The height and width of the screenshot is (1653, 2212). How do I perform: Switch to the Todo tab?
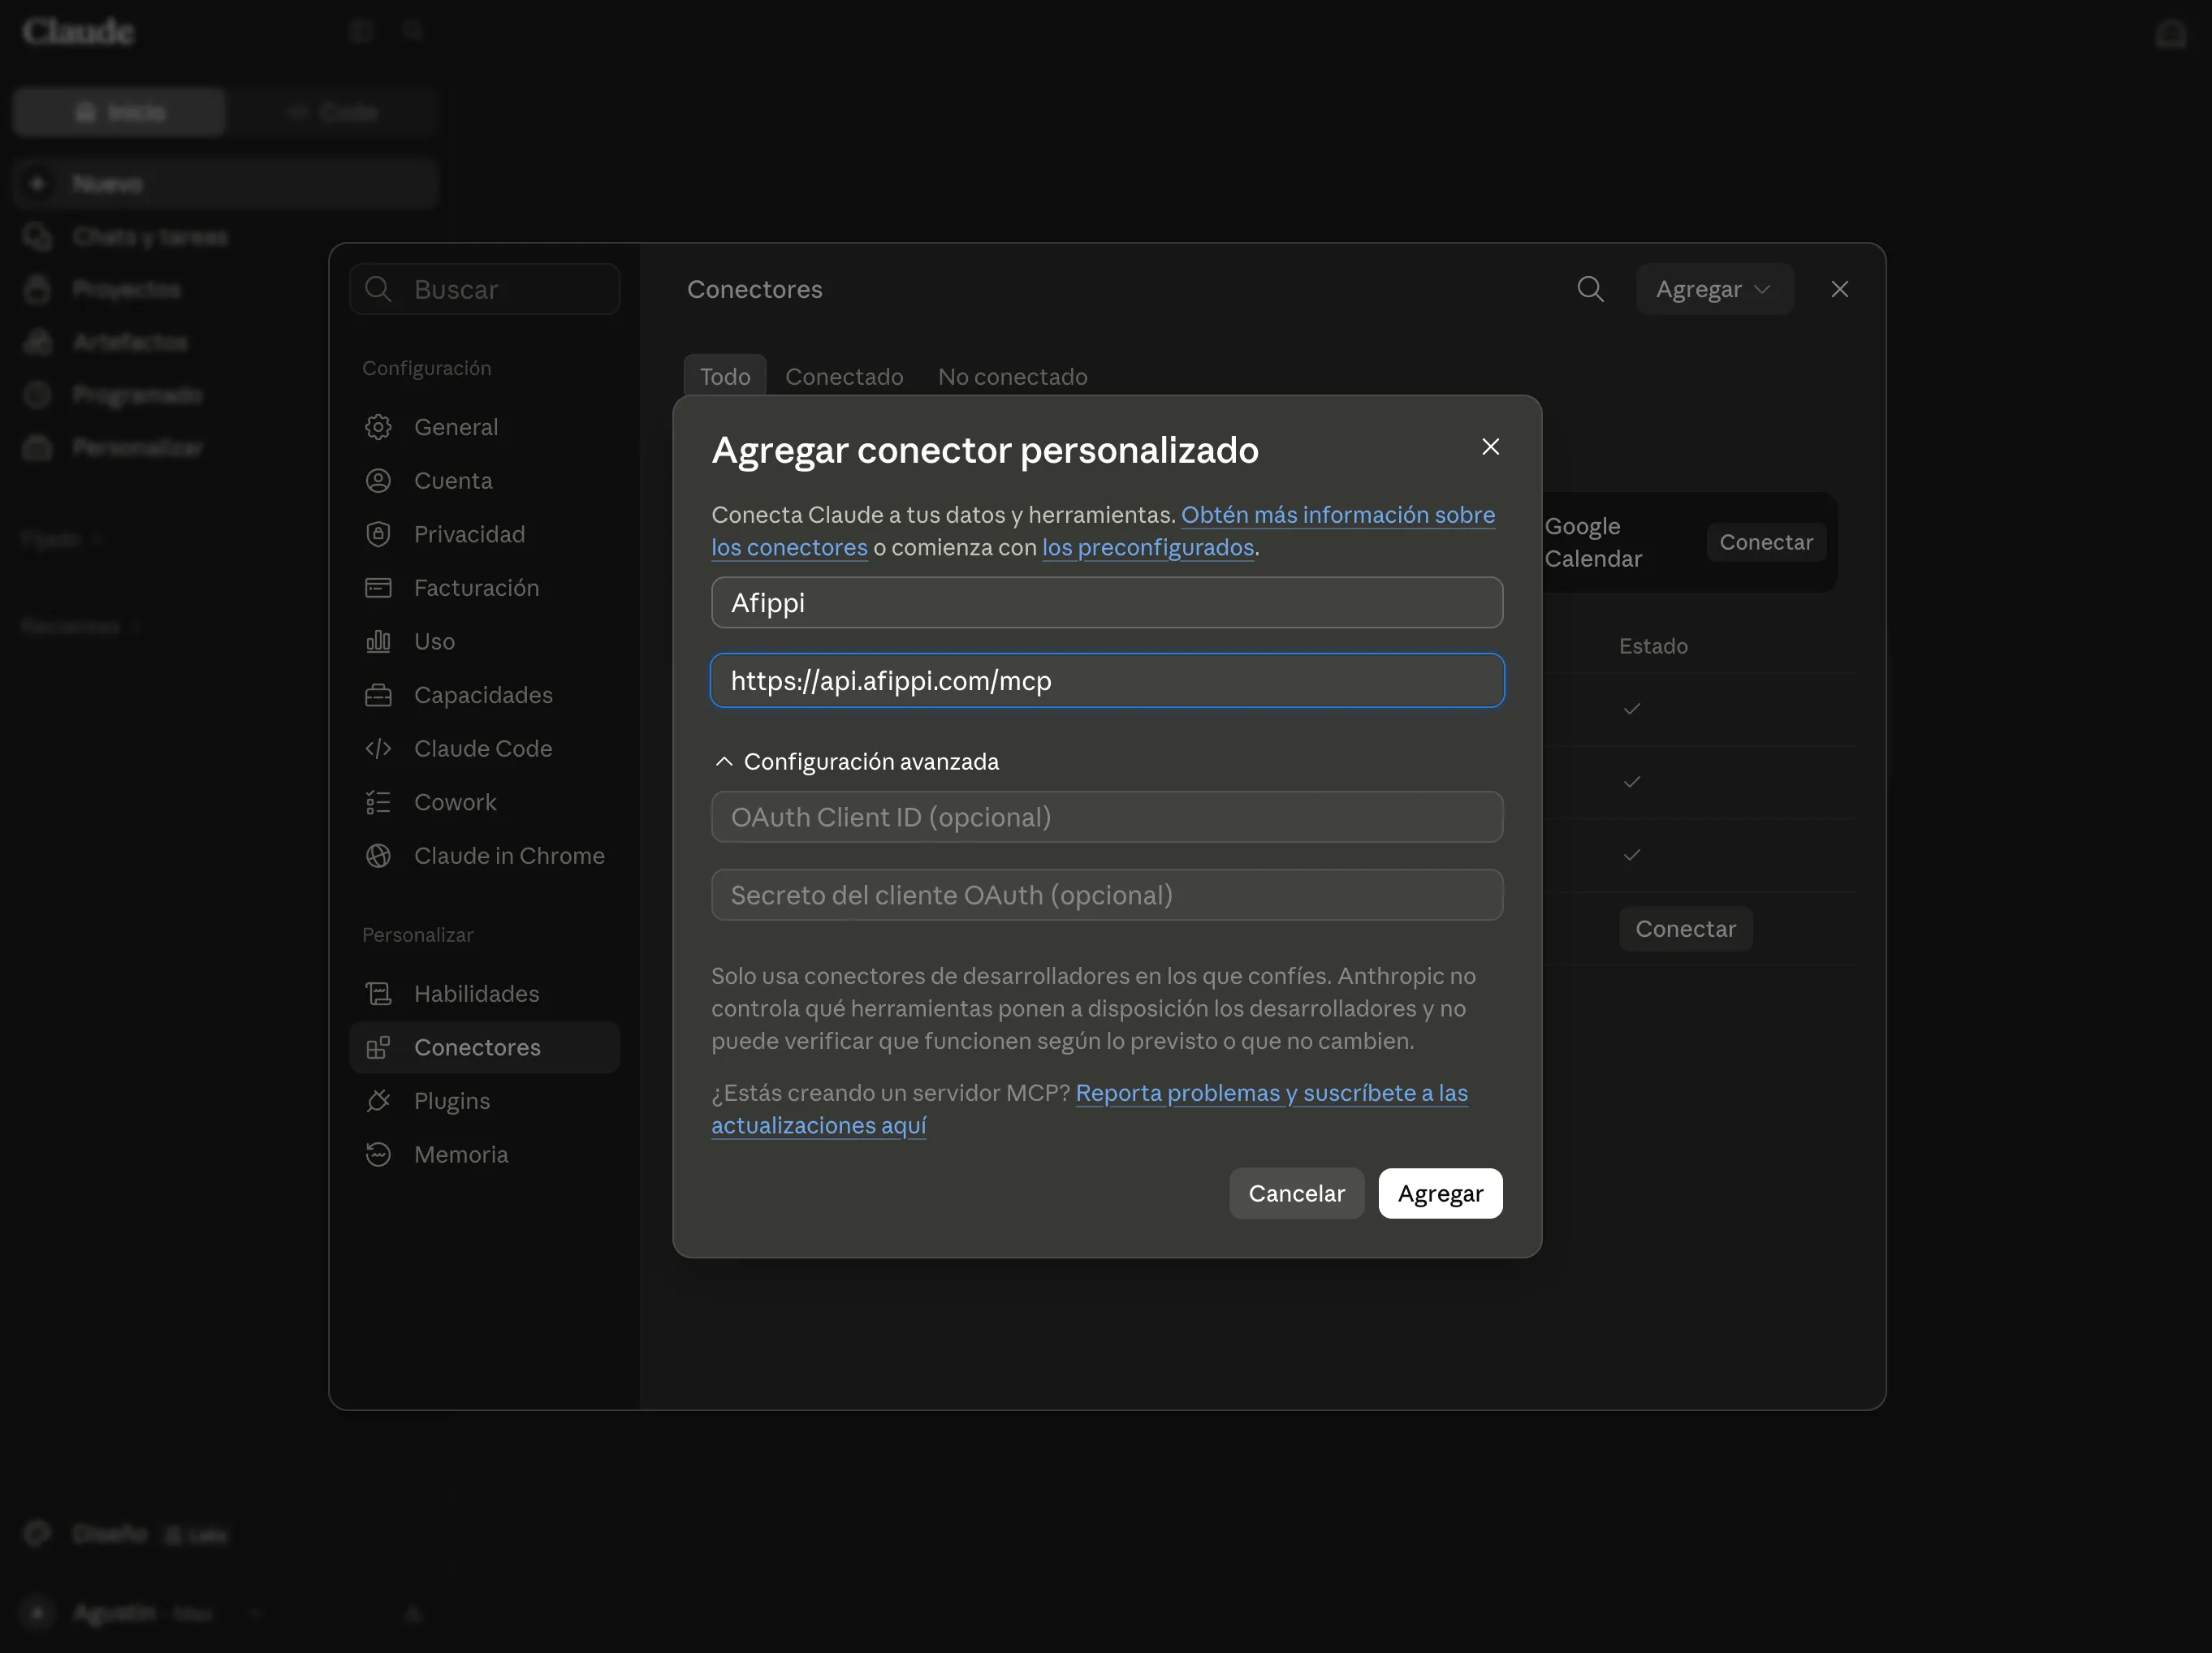725,377
